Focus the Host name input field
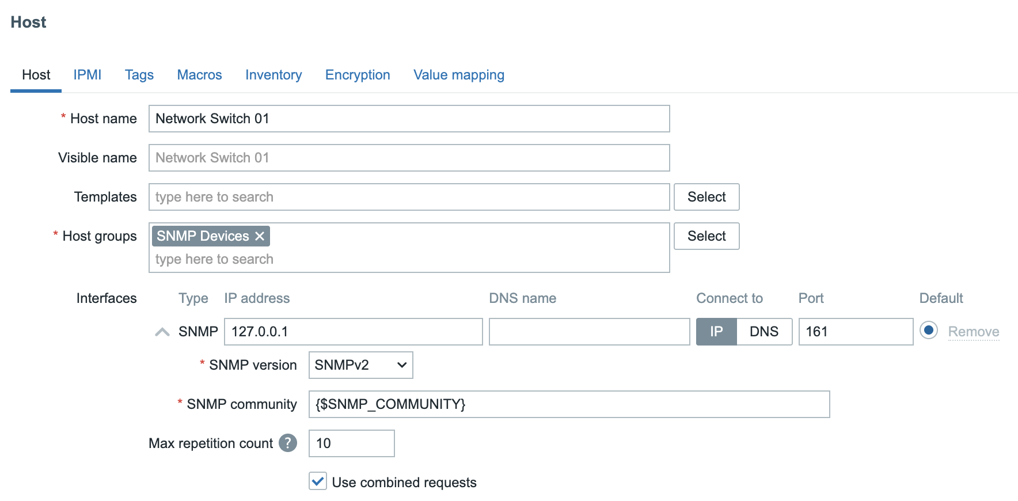1018x501 pixels. pos(409,119)
